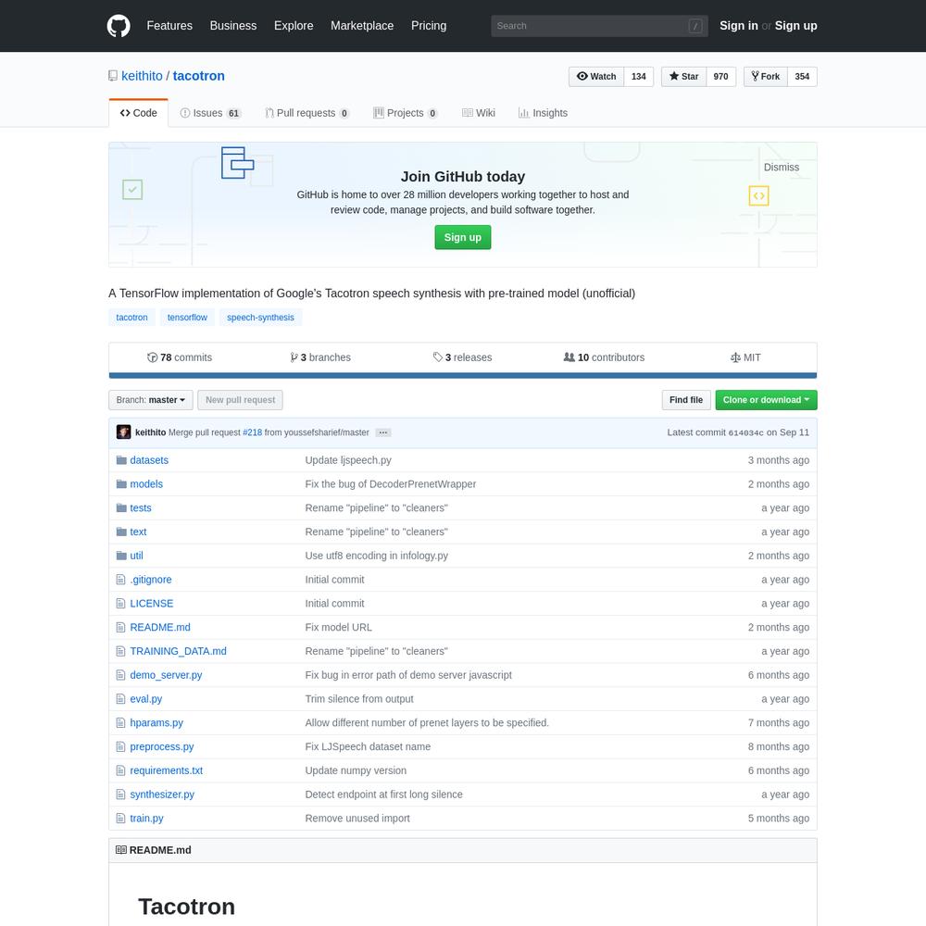Click the Sign in link
This screenshot has width=926, height=926.
point(738,26)
